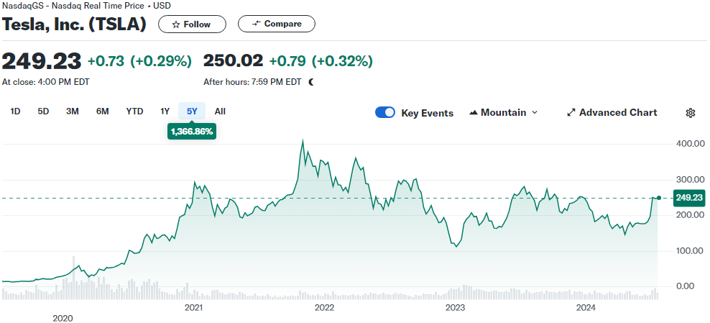Open chart settings with the gear icon
Image resolution: width=710 pixels, height=323 pixels.
pos(691,113)
